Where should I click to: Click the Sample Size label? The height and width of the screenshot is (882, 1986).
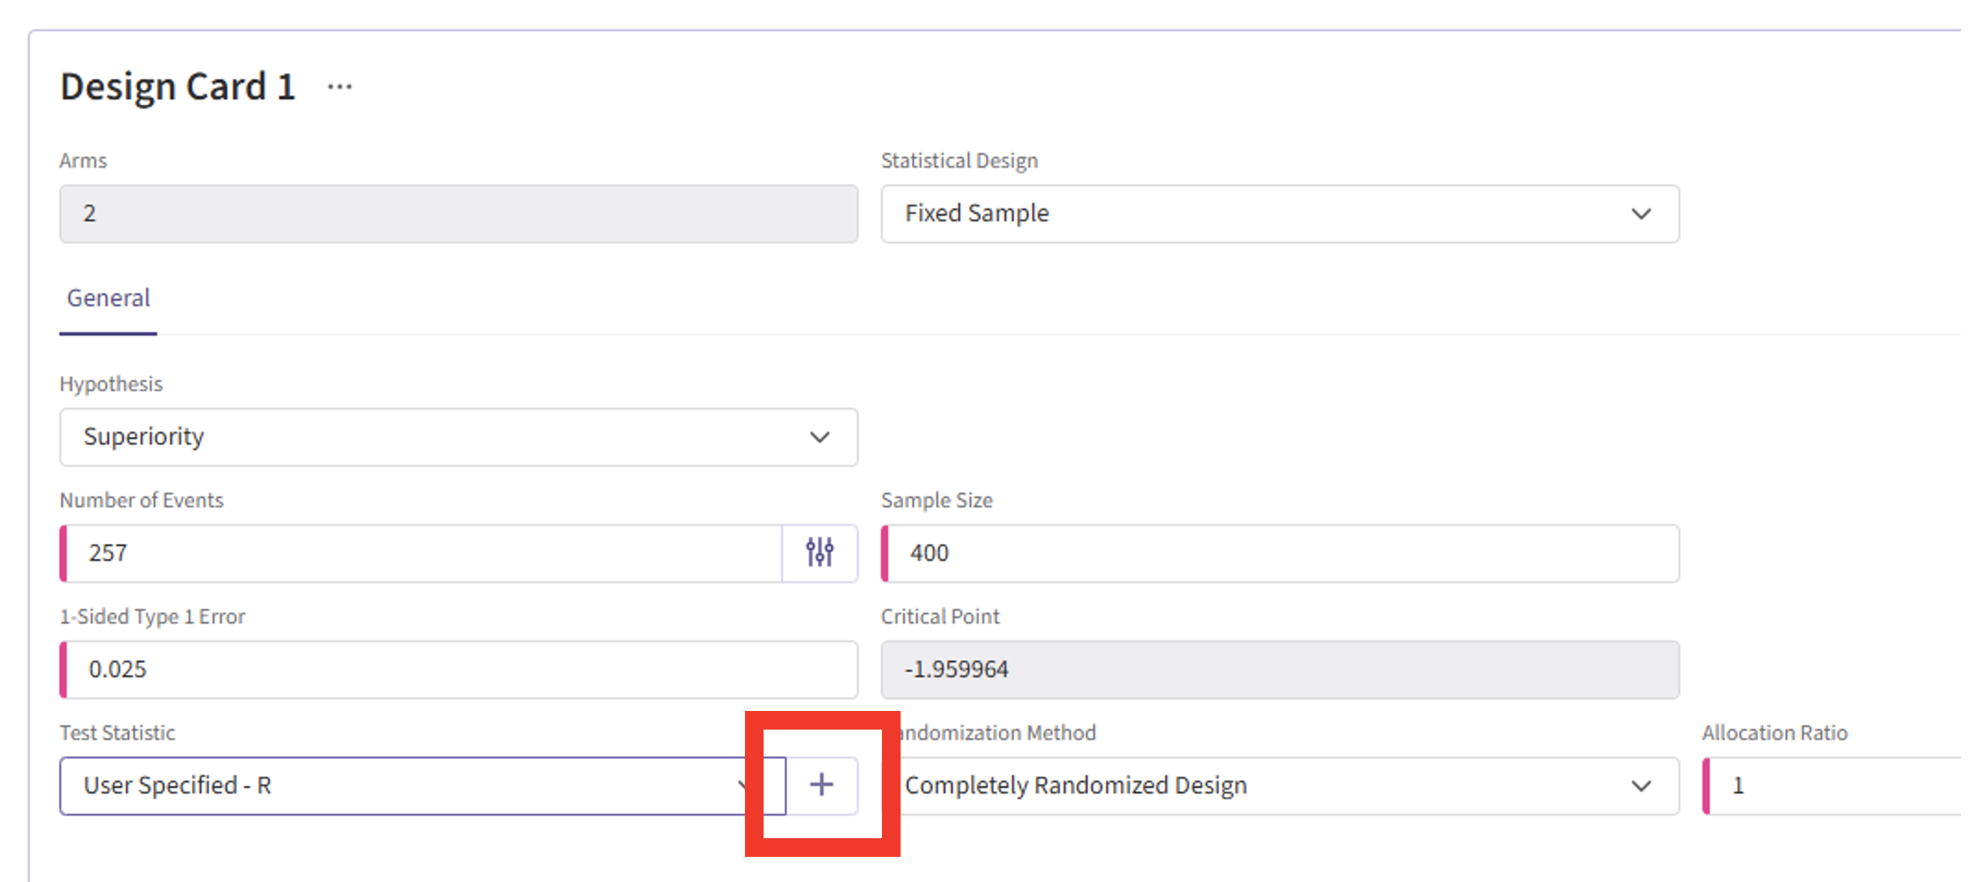click(x=936, y=501)
